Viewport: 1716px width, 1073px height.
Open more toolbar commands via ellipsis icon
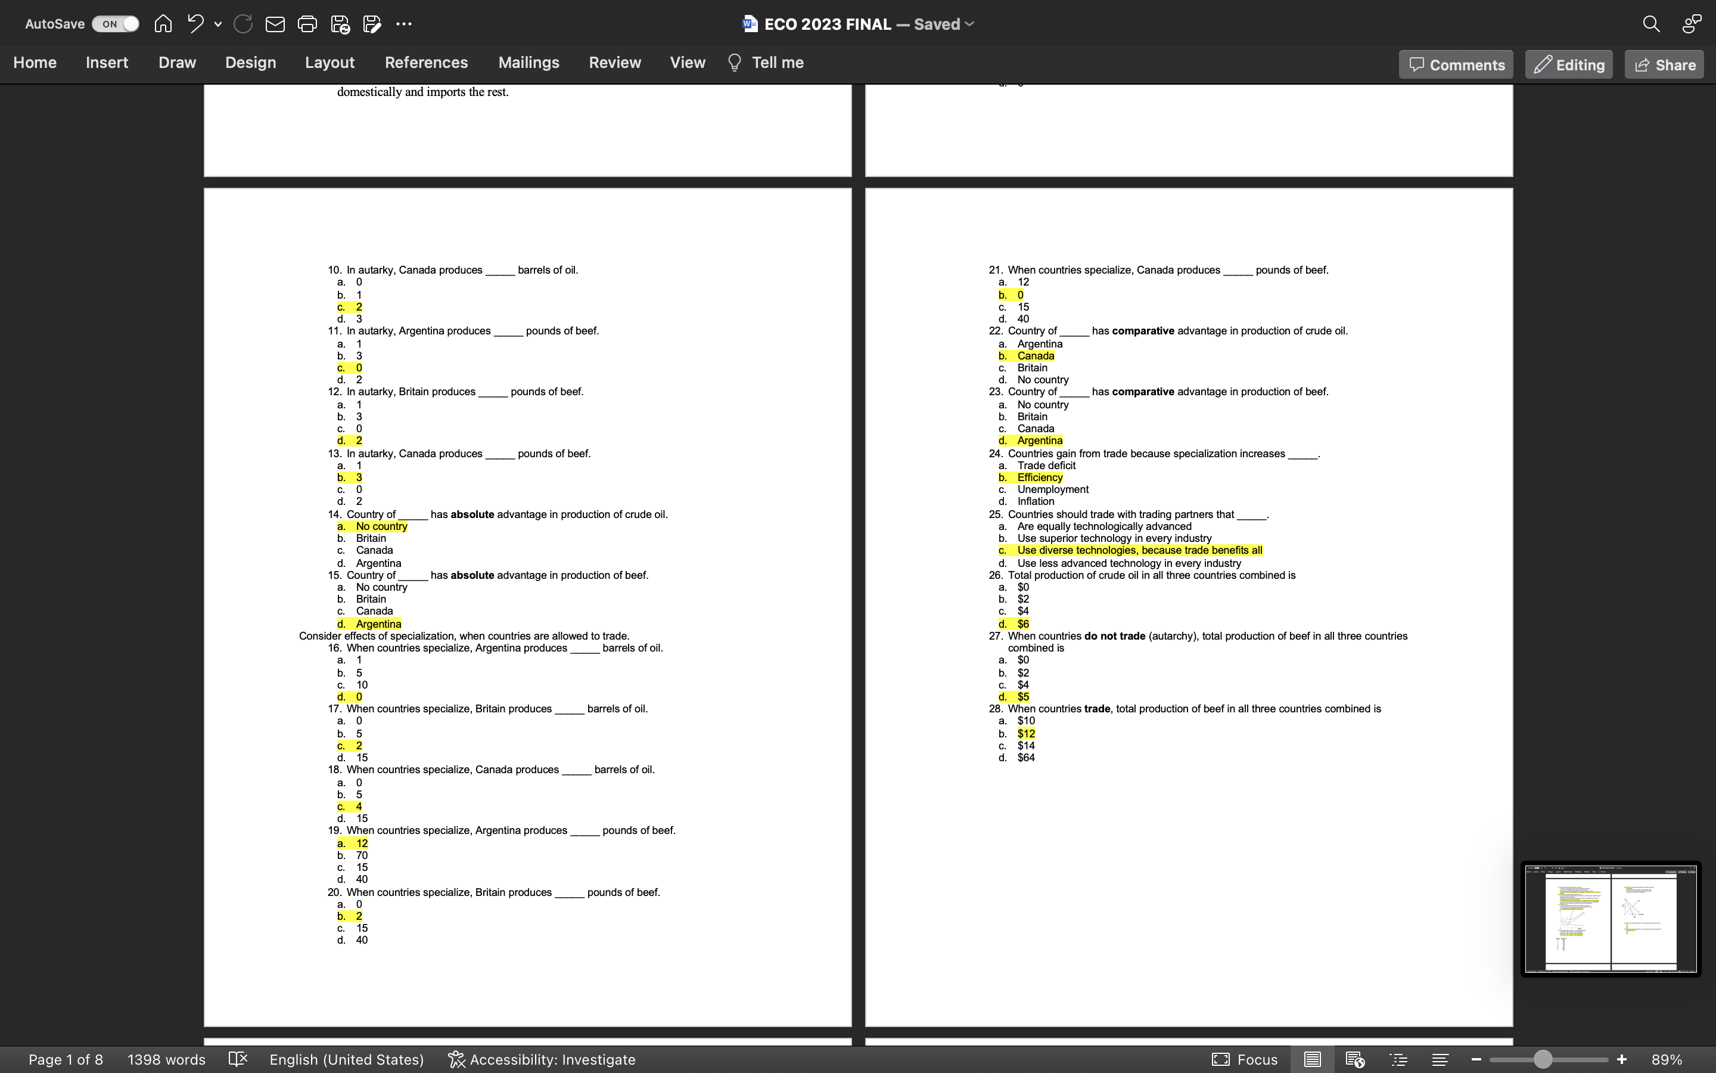pyautogui.click(x=405, y=23)
